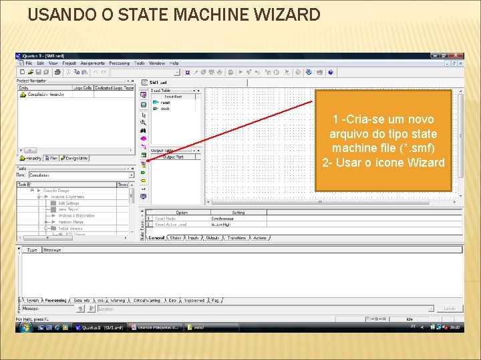Viewport: 481px width, 360px height.
Task: Open the message Location dropdown
Action: pos(431,309)
